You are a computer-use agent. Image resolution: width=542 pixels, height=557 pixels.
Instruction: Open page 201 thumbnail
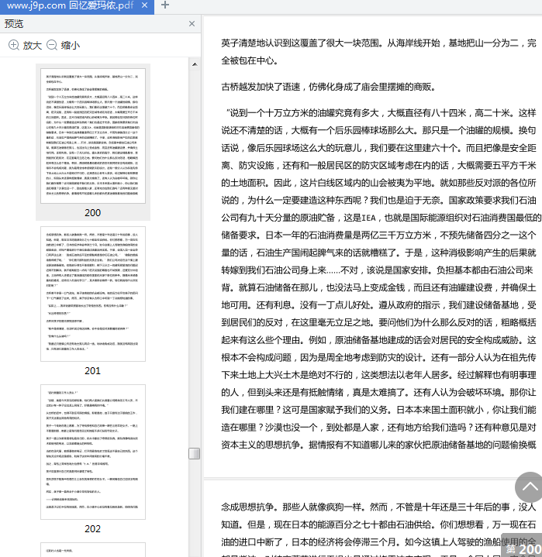tap(93, 294)
